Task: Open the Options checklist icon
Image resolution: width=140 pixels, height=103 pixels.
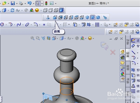Action: click(x=52, y=3)
